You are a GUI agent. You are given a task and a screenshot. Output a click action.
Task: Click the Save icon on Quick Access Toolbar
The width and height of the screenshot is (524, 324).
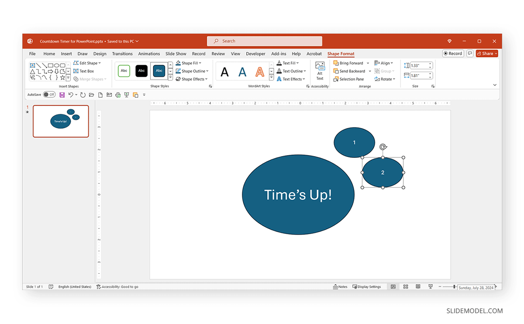click(x=62, y=95)
